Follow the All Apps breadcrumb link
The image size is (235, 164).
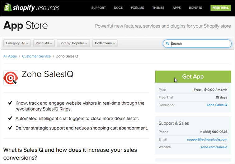(x=10, y=56)
